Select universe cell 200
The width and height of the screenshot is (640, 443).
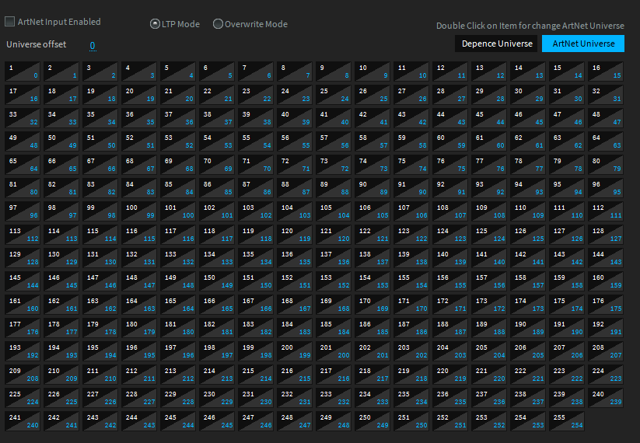tap(295, 351)
